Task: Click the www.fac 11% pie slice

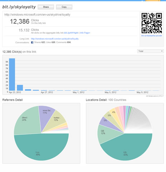Action: pyautogui.click(x=46, y=115)
